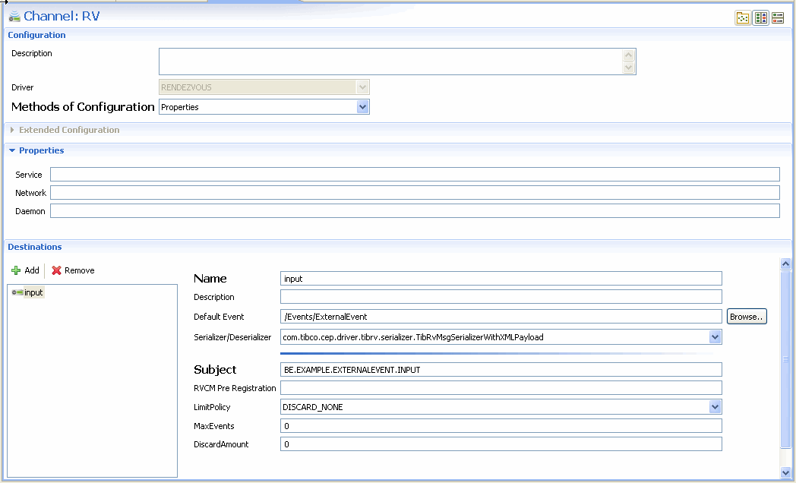Click the Channel RV title icon
The height and width of the screenshot is (483, 796).
[14, 16]
